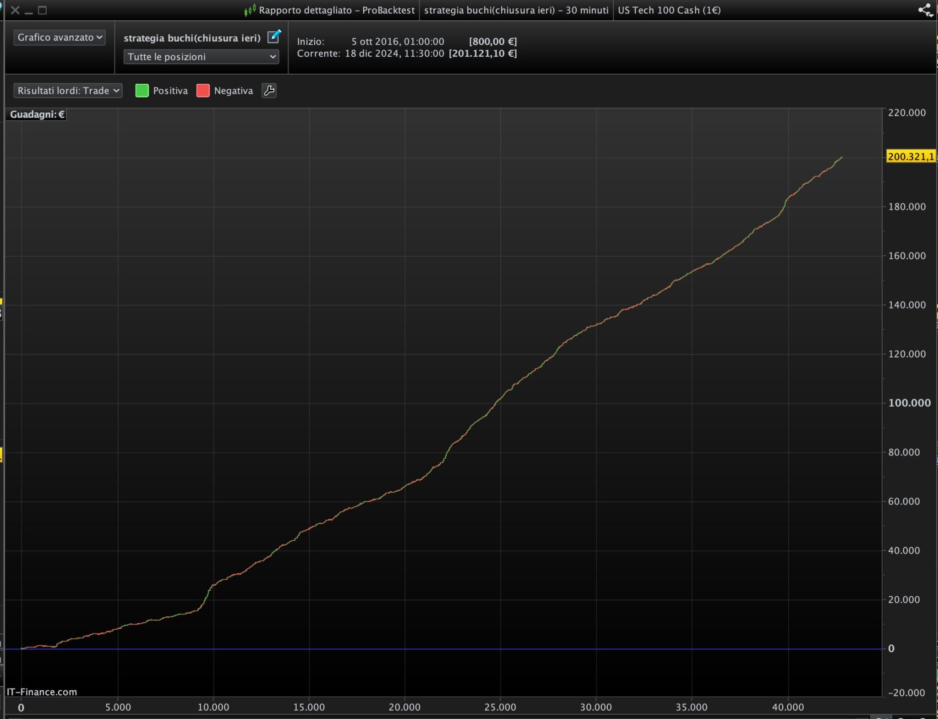The width and height of the screenshot is (938, 719).
Task: Click the edit strategy pencil icon
Action: point(273,37)
